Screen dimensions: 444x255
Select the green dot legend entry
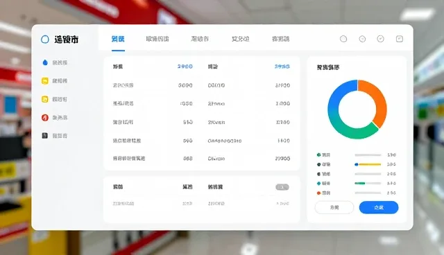click(323, 155)
